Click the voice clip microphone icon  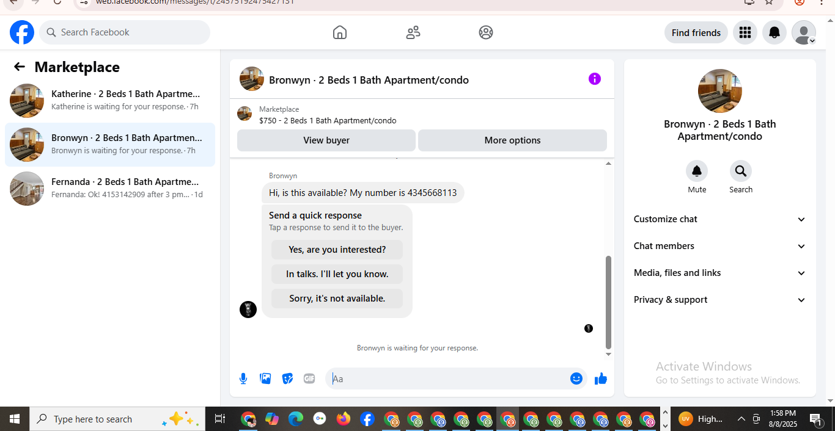click(243, 378)
